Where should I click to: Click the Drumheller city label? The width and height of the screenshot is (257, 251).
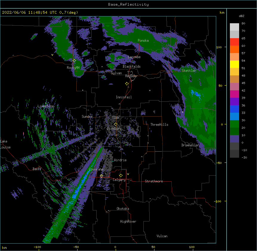coord(190,145)
